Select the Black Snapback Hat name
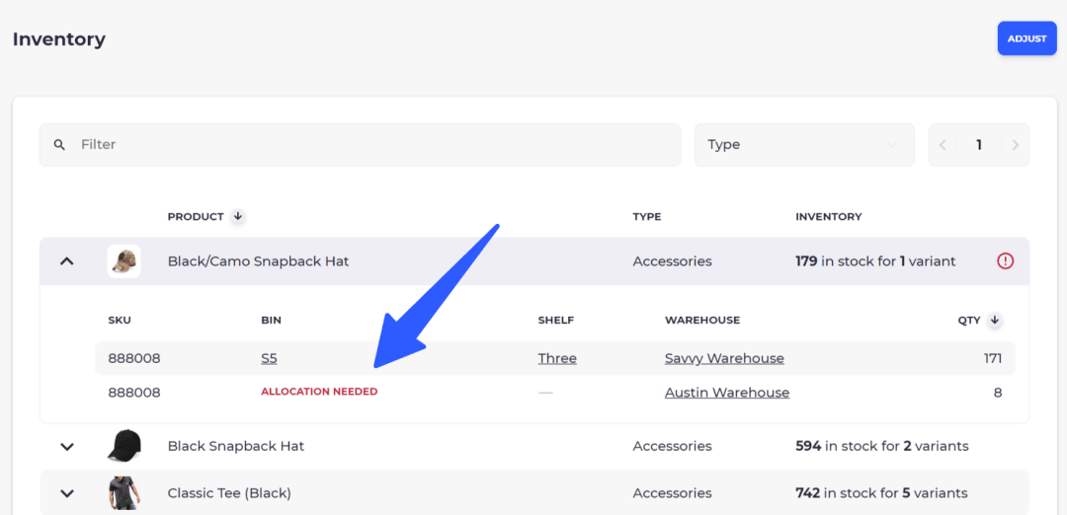This screenshot has width=1067, height=515. tap(235, 446)
